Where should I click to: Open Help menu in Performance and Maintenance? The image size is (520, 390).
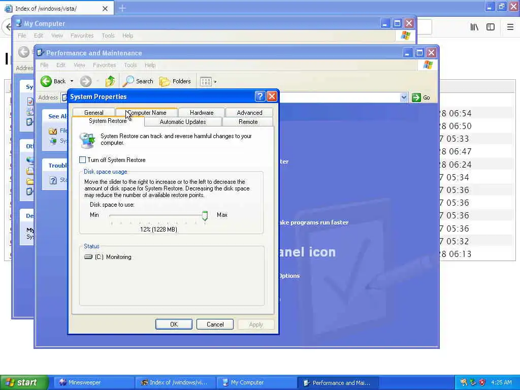[150, 65]
